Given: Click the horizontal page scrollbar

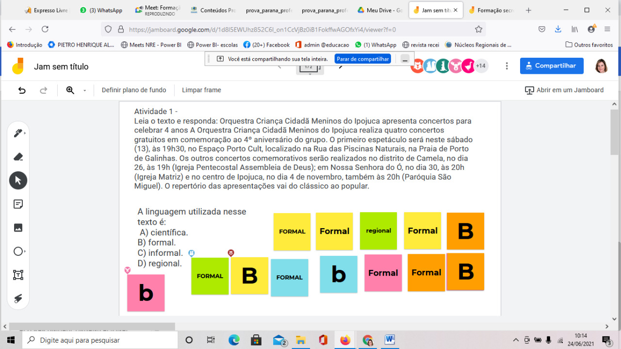Looking at the screenshot, I should (x=92, y=327).
